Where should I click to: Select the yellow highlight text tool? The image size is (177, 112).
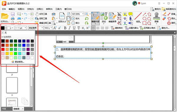click(x=125, y=14)
